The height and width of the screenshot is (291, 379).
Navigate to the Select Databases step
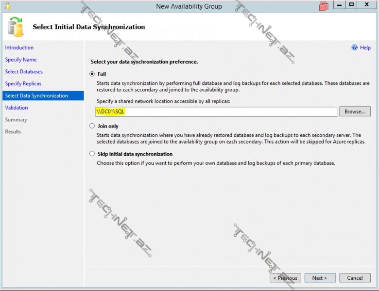pos(24,72)
